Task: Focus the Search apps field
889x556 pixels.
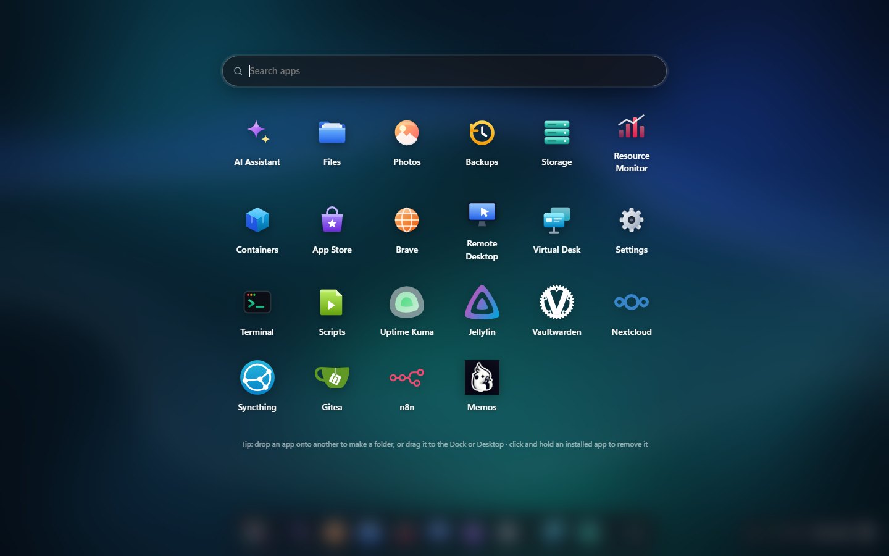Action: coord(444,71)
